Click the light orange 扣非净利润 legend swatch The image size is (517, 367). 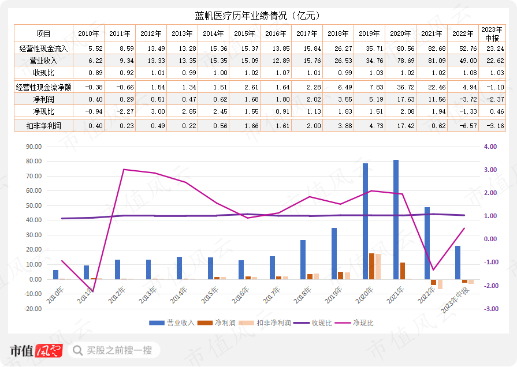[247, 323]
